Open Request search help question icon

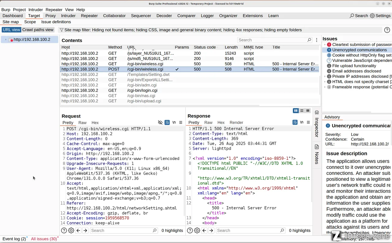coord(64,230)
